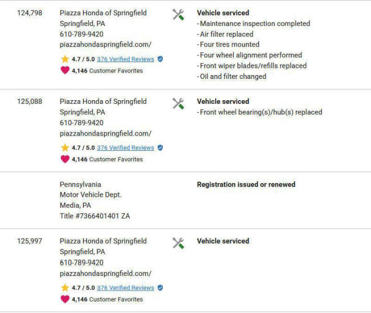Image resolution: width=371 pixels, height=313 pixels.
Task: Click the verified shield badge in the 125,997 entry
Action: pos(160,287)
